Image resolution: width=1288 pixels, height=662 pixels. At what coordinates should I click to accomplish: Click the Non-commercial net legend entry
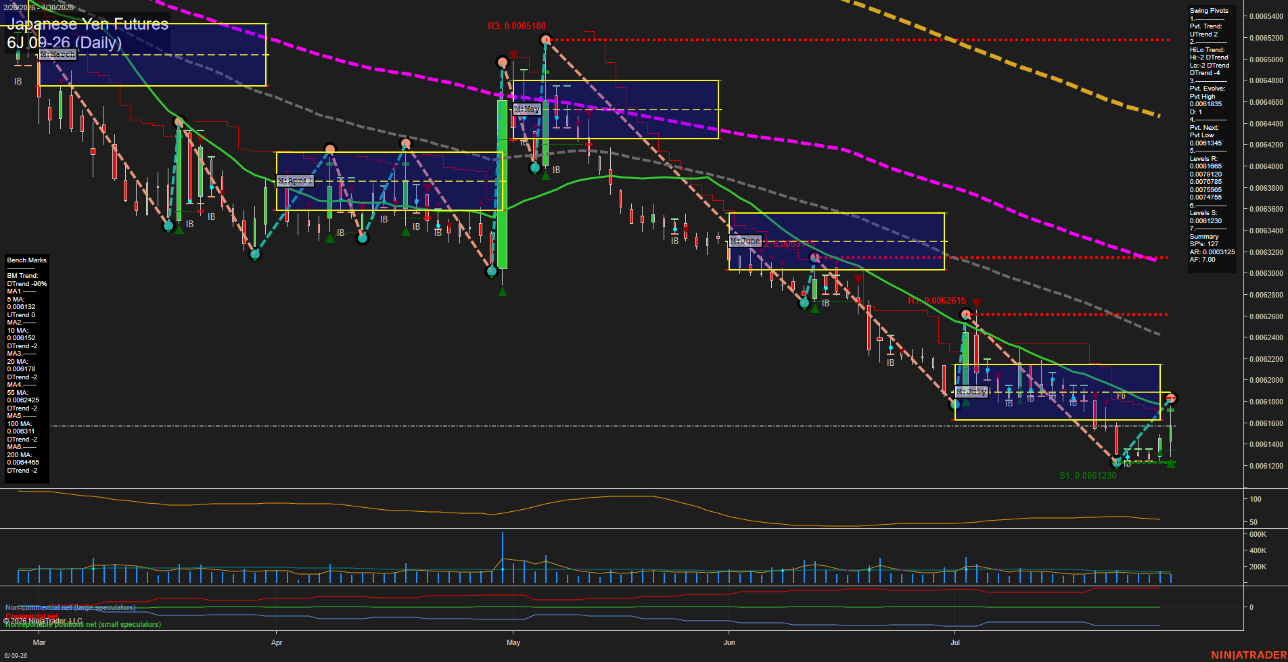[70, 607]
